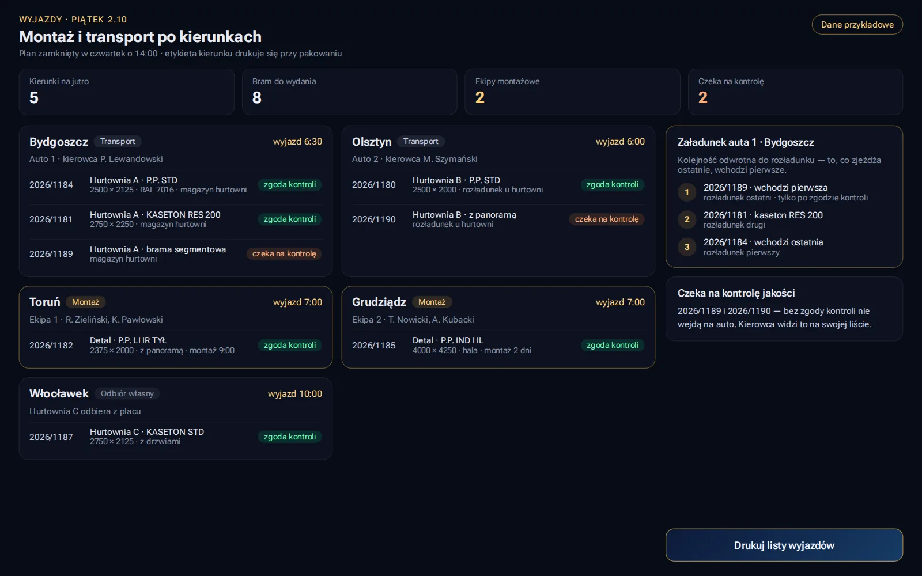922x576 pixels.
Task: Select the Bram do wydania summary tile
Action: click(349, 92)
